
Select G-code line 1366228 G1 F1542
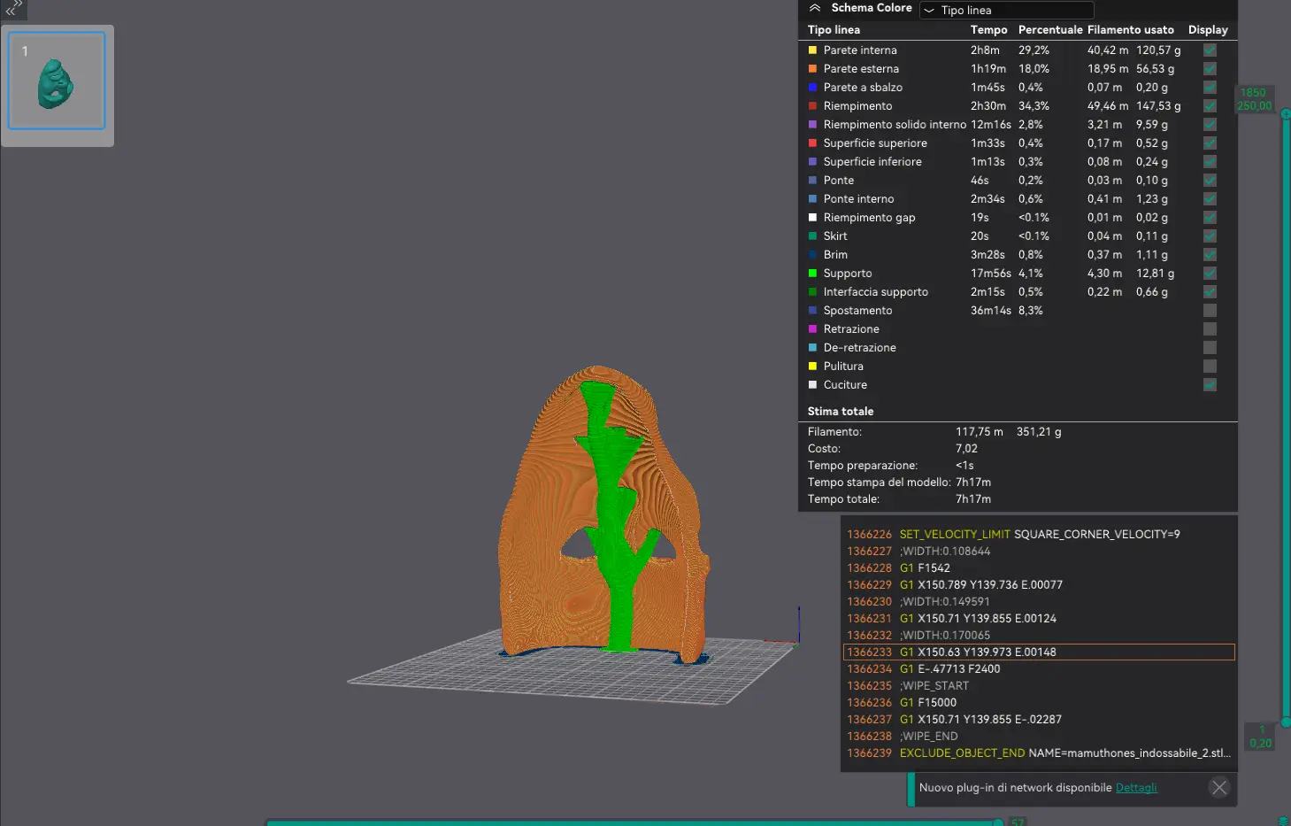pos(1039,568)
